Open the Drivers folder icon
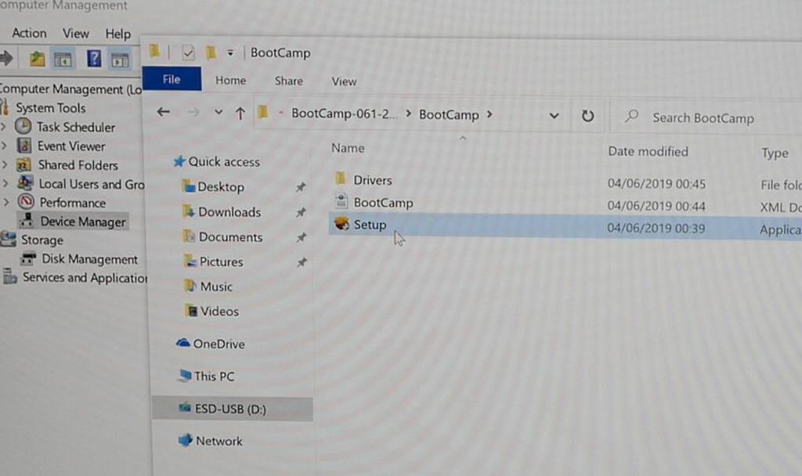The height and width of the screenshot is (476, 802). 341,179
